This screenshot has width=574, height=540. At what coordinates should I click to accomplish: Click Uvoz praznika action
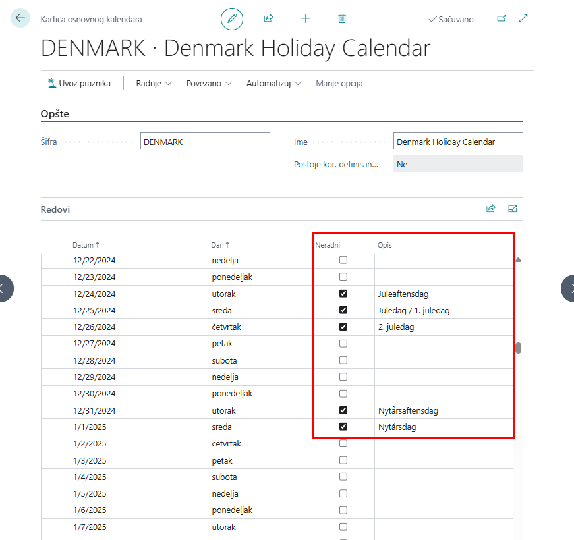[78, 84]
